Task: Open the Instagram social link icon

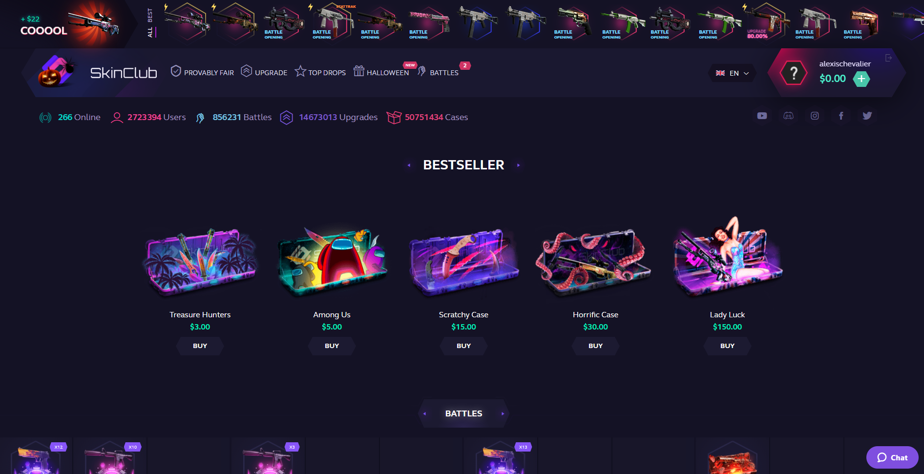Action: (x=815, y=116)
